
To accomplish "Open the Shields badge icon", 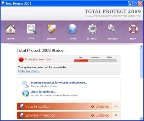I will 52,29.
